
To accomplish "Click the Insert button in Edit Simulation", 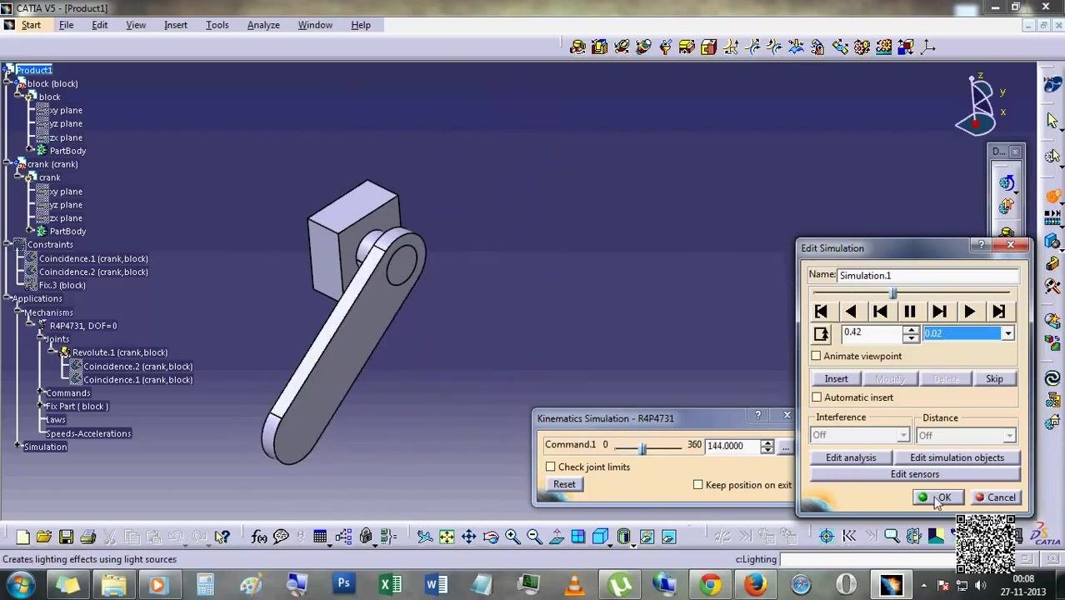I will 836,379.
